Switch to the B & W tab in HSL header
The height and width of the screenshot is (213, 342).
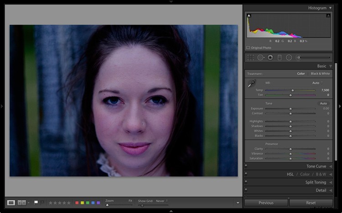[x=321, y=174]
